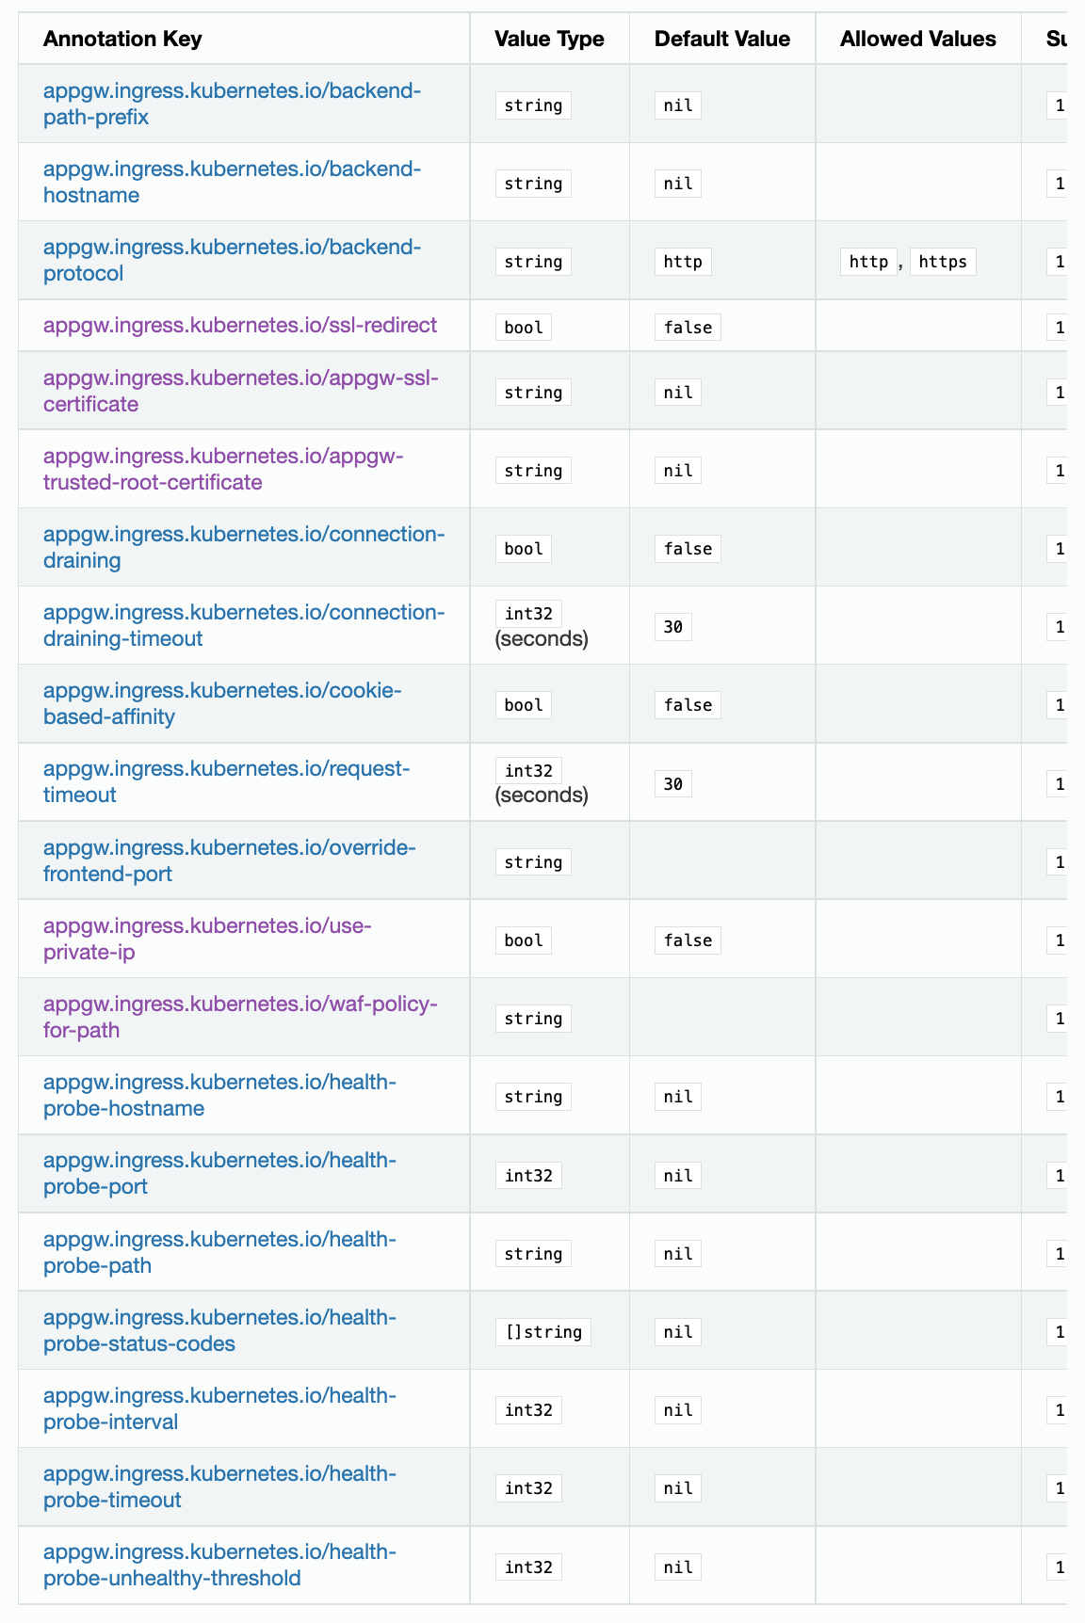Viewport: 1085px width, 1623px height.
Task: Click 'nil' default in health-probe-unhealthy-threshold row
Action: pyautogui.click(x=678, y=1567)
